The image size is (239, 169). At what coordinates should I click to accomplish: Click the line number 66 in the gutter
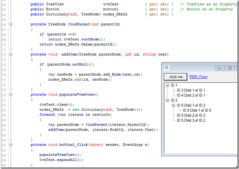[x=4, y=25]
